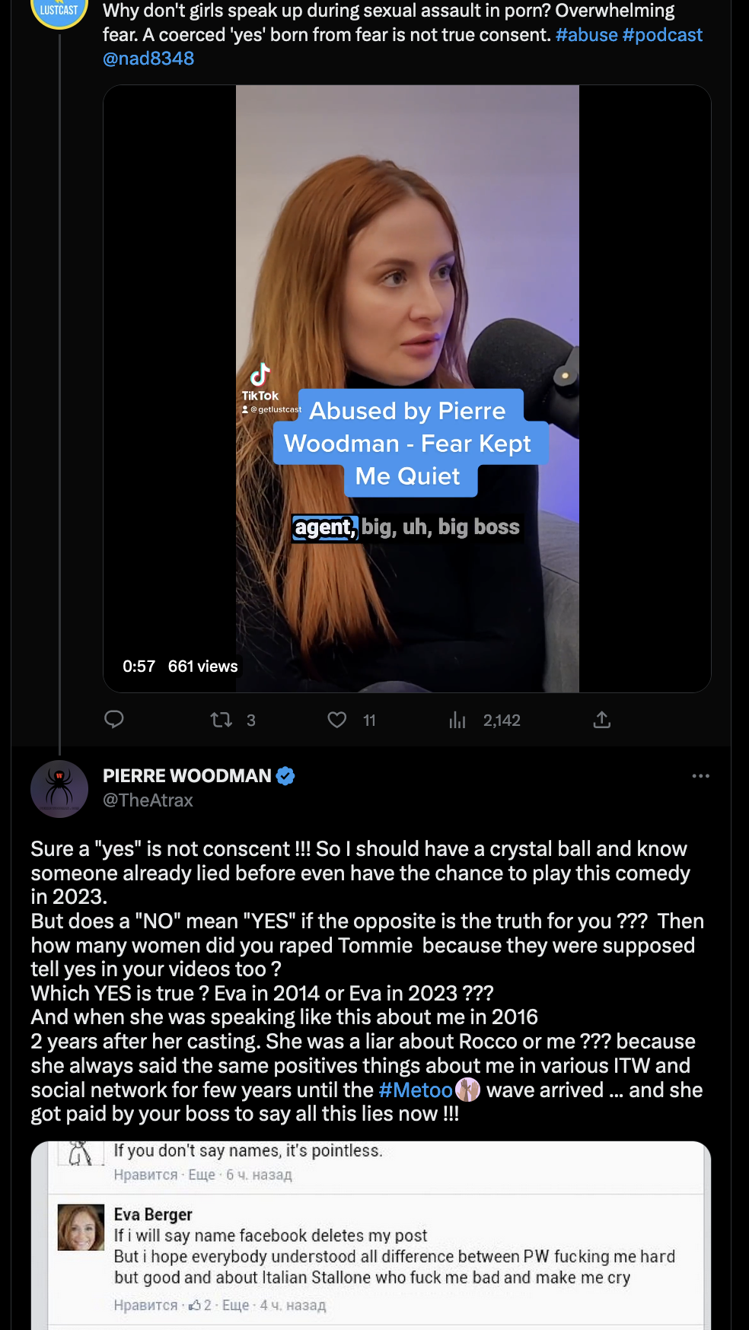This screenshot has width=749, height=1330.
Task: Click the share upload arrow icon
Action: [x=602, y=720]
